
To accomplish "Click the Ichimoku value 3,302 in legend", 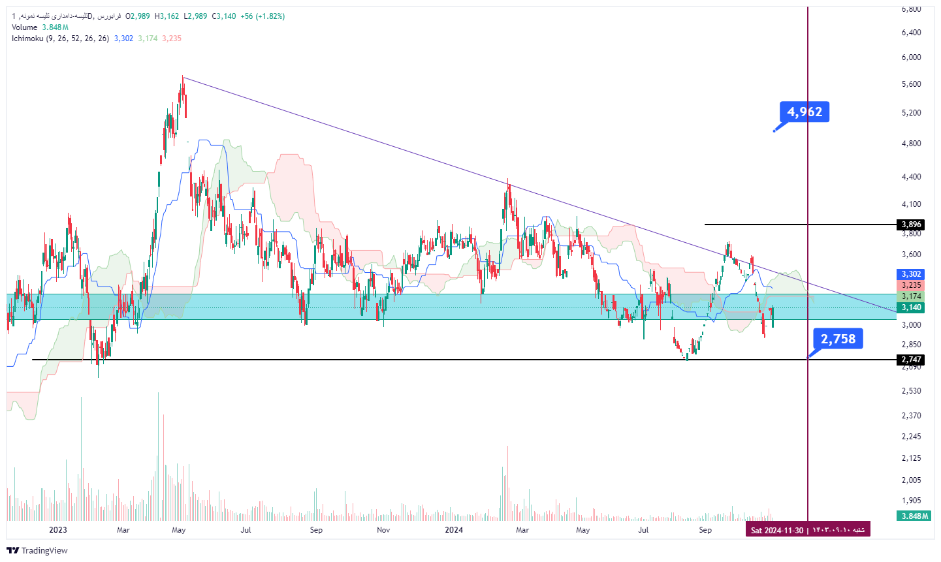I will (x=123, y=39).
